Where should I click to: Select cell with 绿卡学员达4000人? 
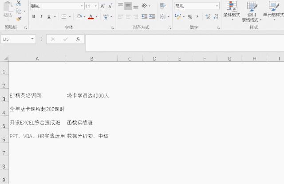point(92,95)
